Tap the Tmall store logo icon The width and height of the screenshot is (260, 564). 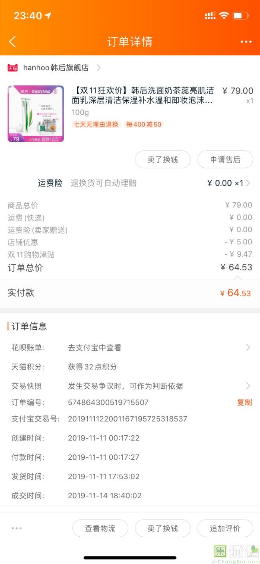click(x=12, y=68)
